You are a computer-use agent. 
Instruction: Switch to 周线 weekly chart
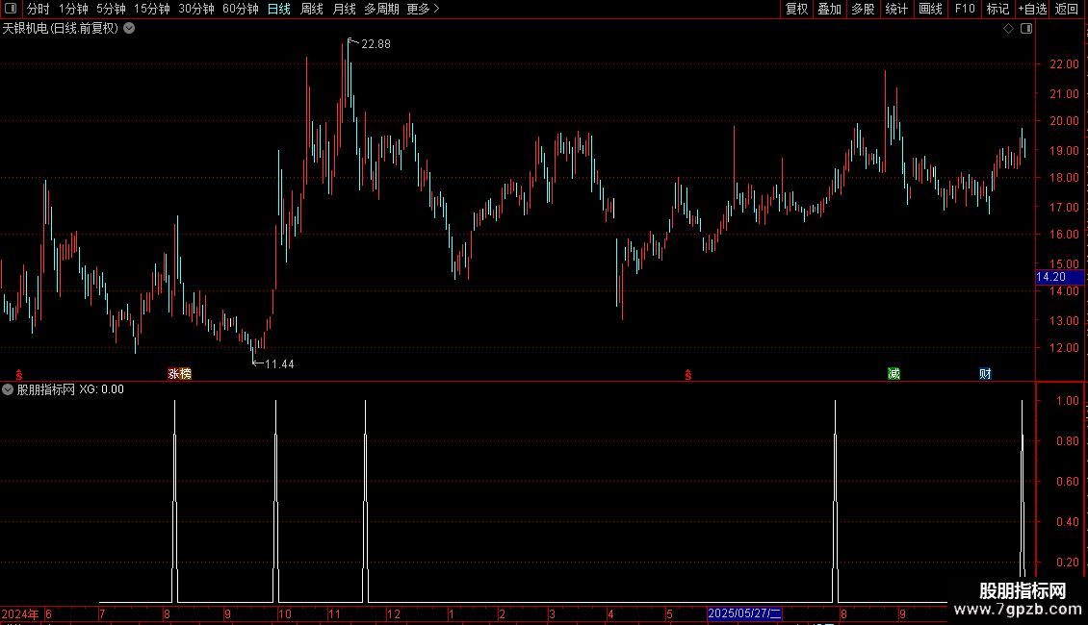[312, 9]
